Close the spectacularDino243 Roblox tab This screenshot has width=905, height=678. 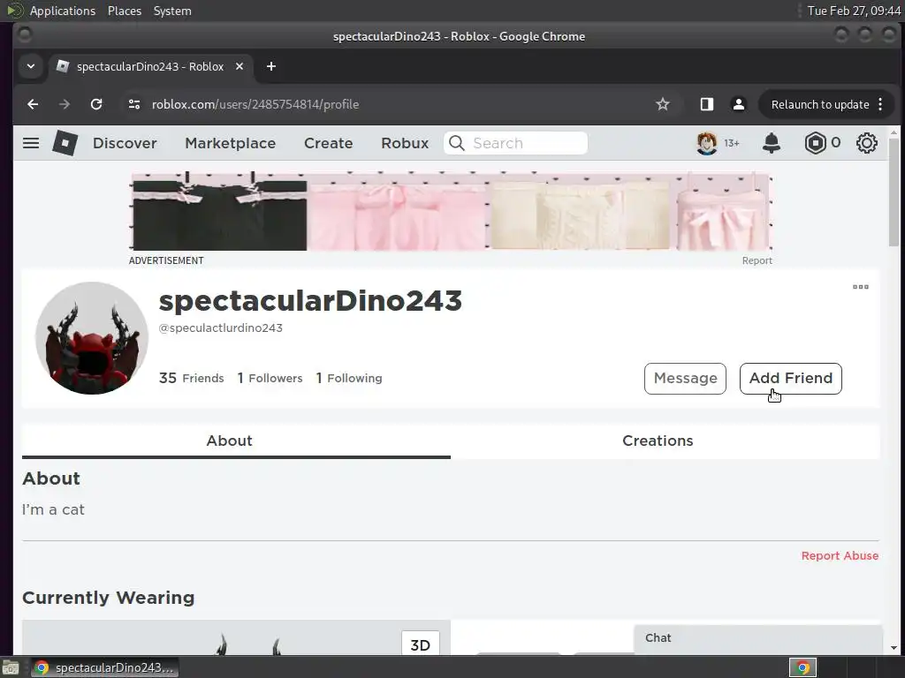coord(239,66)
